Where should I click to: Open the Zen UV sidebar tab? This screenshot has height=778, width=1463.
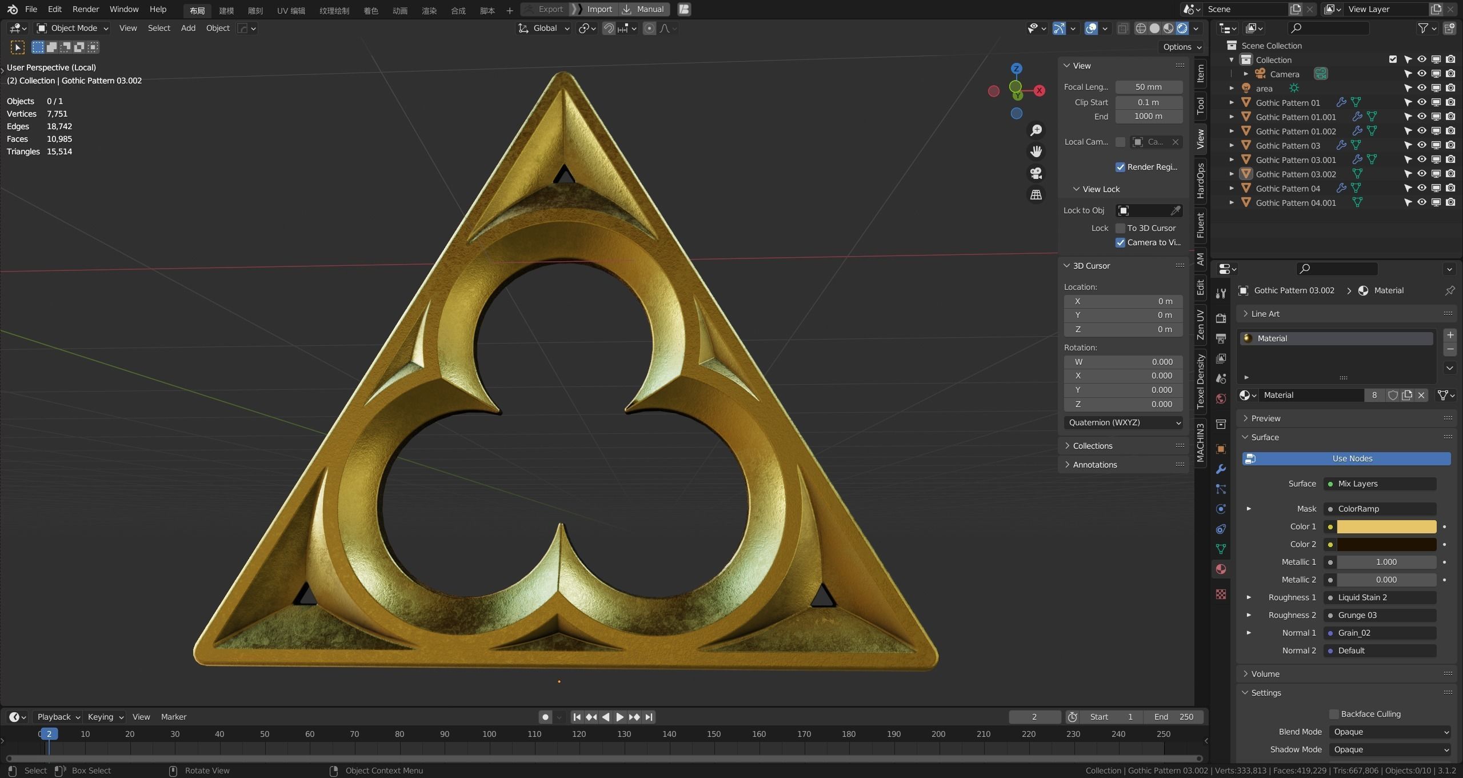tap(1200, 325)
